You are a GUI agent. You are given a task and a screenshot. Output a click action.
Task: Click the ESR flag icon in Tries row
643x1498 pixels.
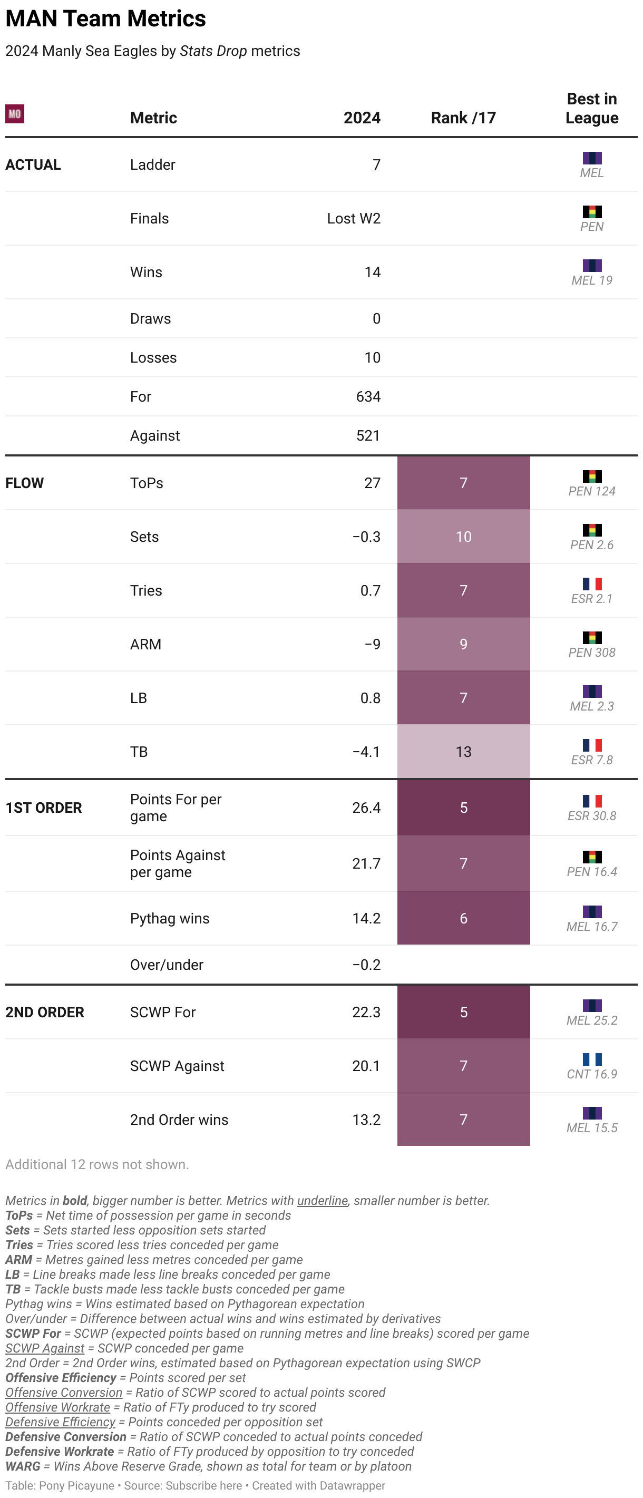click(592, 584)
